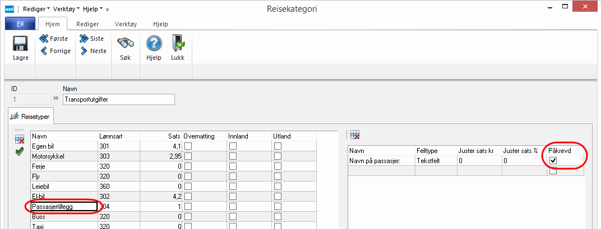Check Innland for the Ferje row
The width and height of the screenshot is (601, 229).
232,166
